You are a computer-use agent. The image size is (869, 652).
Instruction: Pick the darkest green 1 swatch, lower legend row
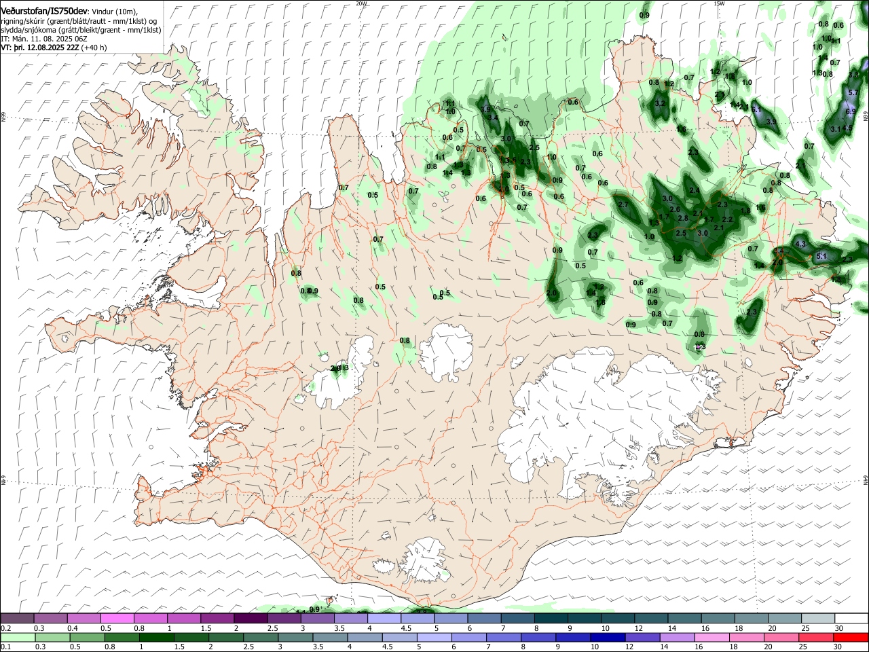coord(156,637)
